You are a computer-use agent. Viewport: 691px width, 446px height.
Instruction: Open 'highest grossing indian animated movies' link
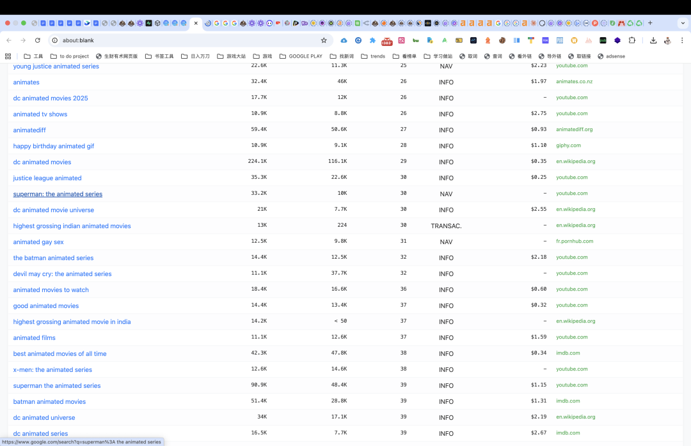(72, 226)
